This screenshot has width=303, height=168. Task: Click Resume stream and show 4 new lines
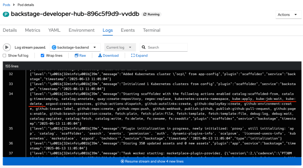tap(152, 161)
